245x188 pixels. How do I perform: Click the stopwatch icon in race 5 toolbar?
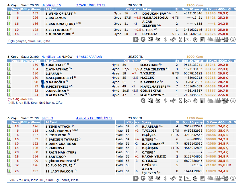[x=195, y=101]
